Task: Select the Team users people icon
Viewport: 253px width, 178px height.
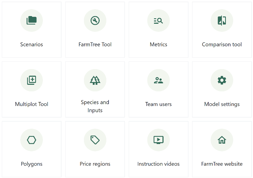Action: point(158,80)
